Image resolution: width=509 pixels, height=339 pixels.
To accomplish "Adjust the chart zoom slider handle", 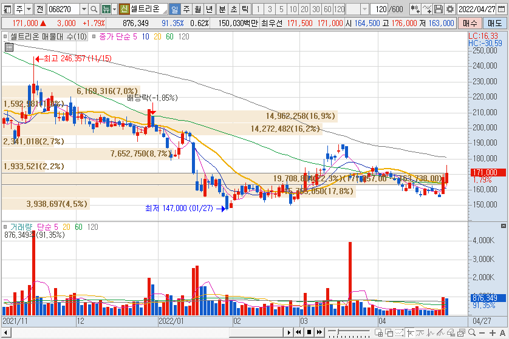I will pos(338,332).
